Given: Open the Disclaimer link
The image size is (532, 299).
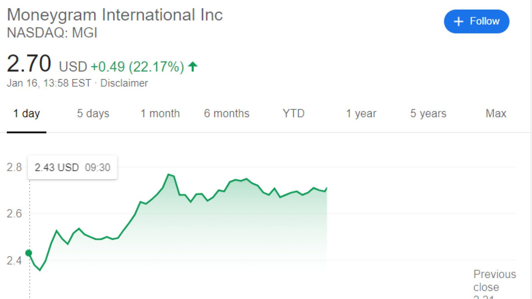Looking at the screenshot, I should [124, 83].
